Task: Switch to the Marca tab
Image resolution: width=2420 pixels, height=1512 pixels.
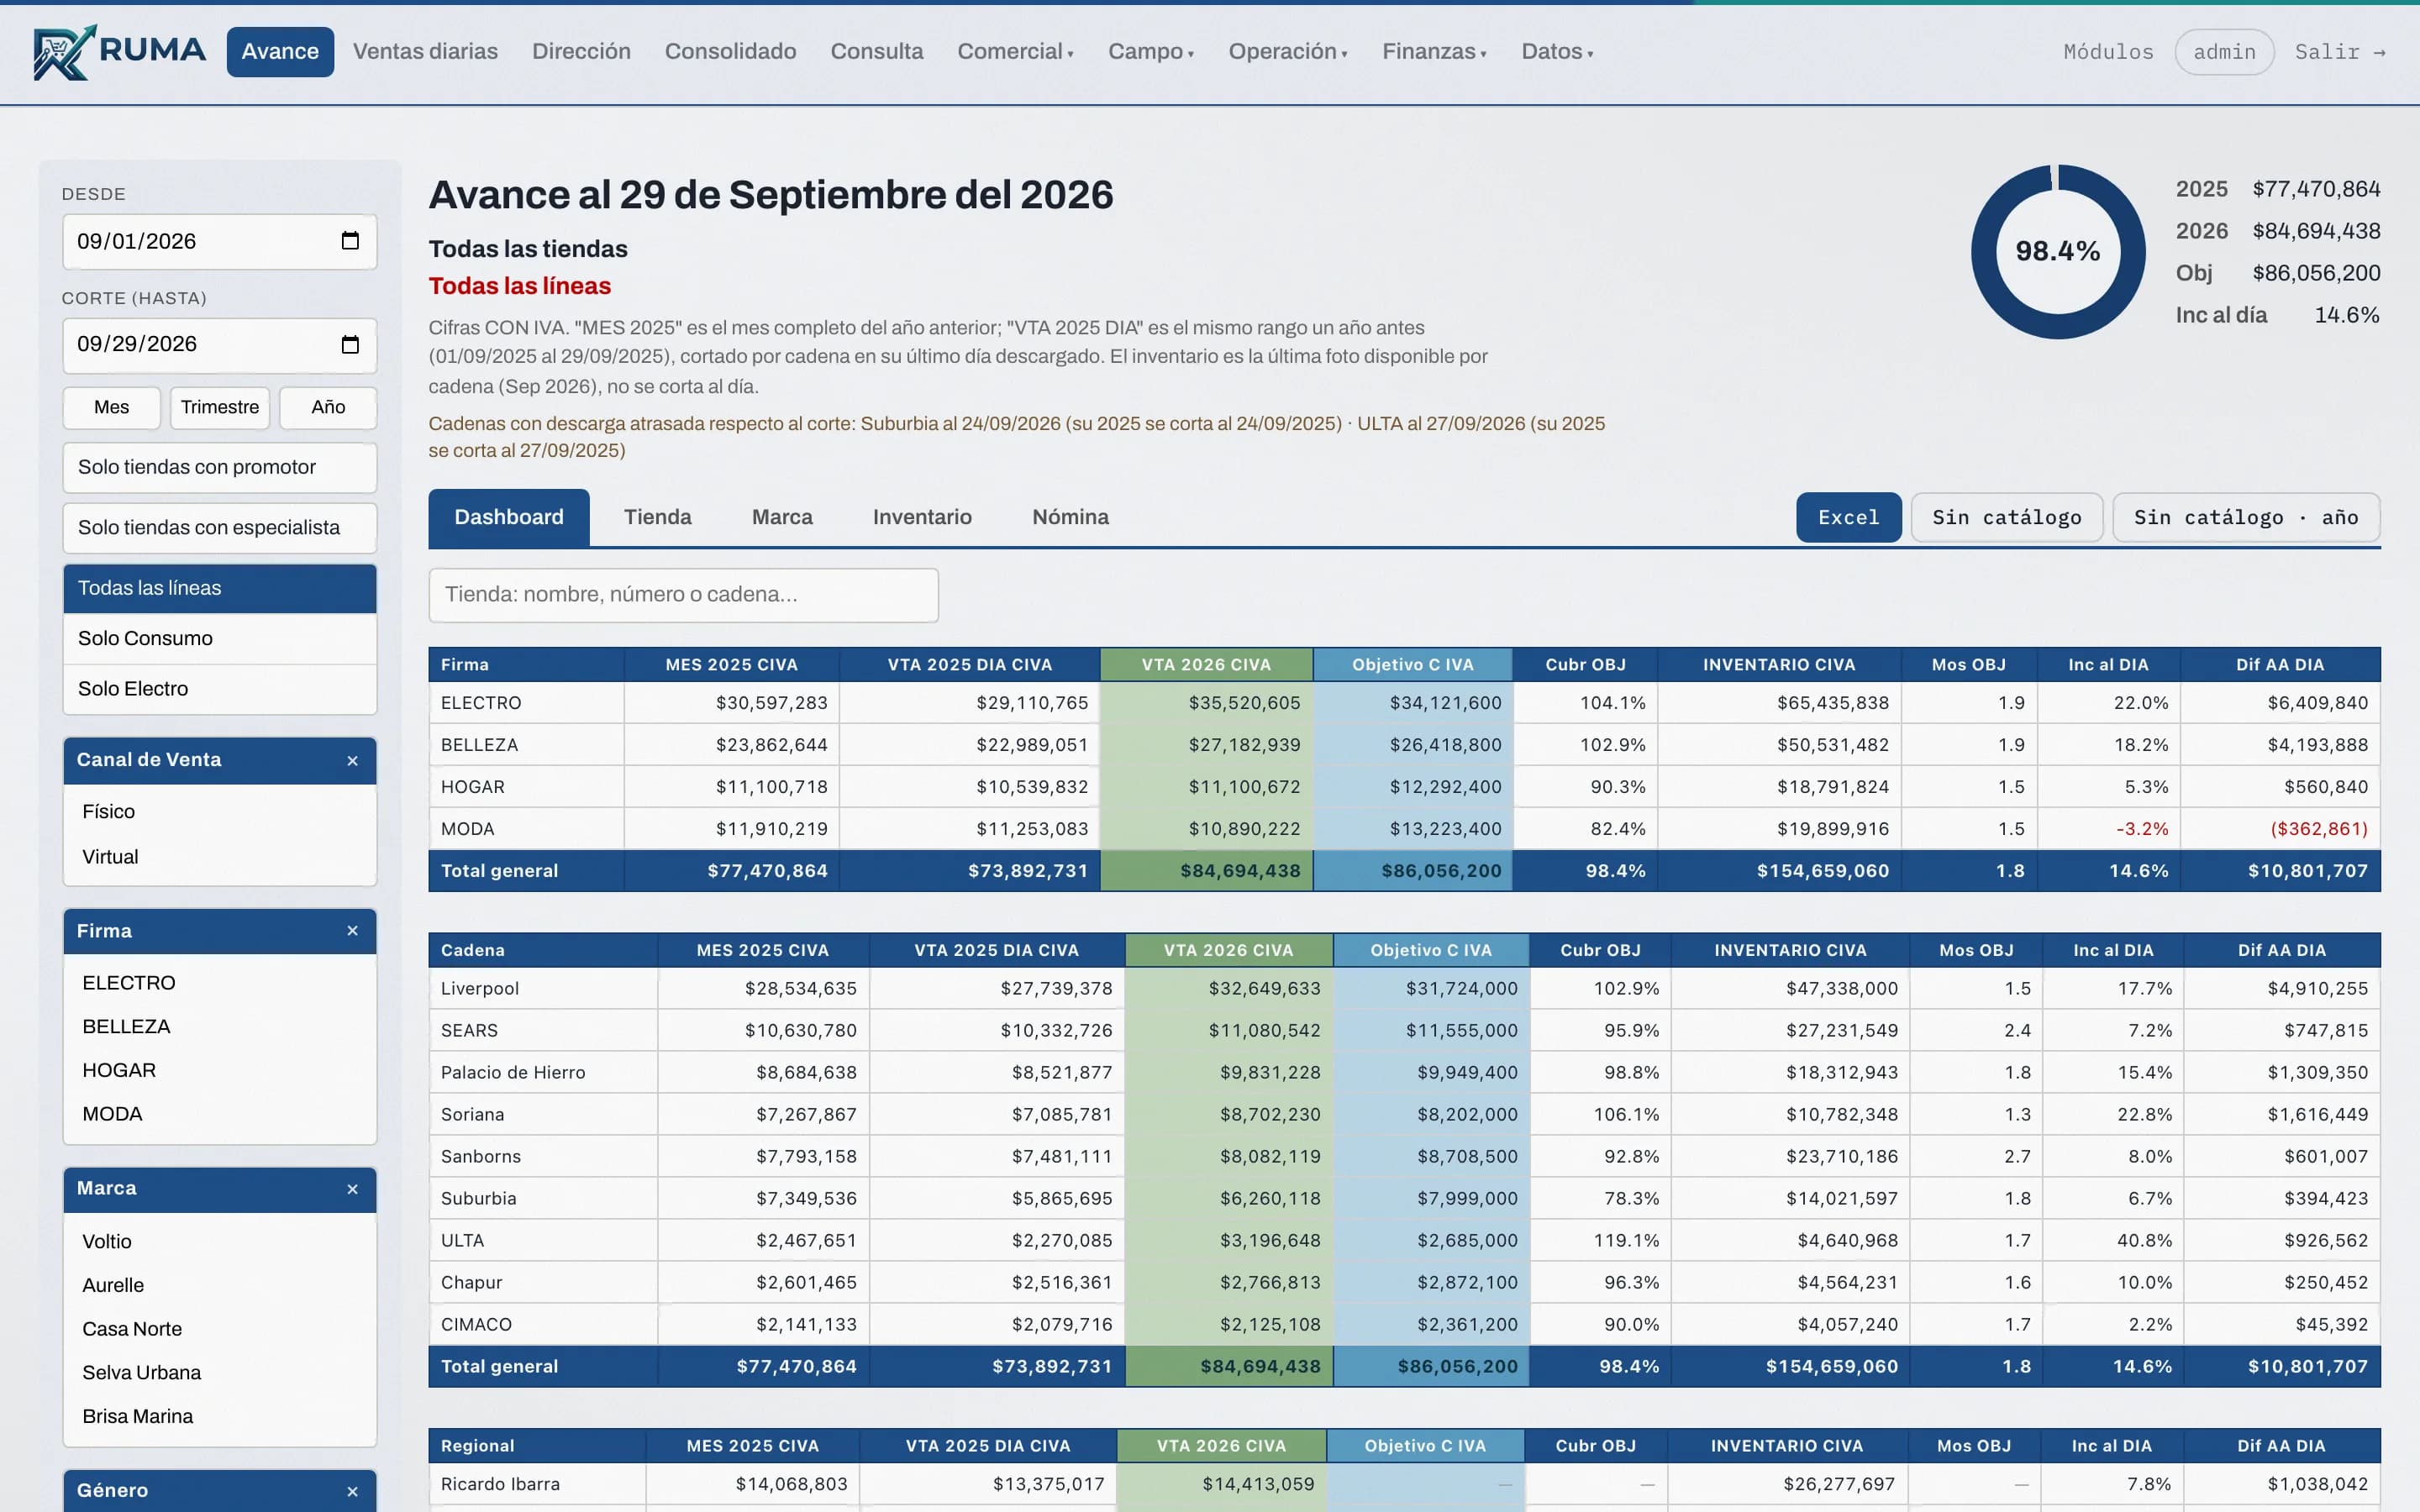Action: point(782,518)
